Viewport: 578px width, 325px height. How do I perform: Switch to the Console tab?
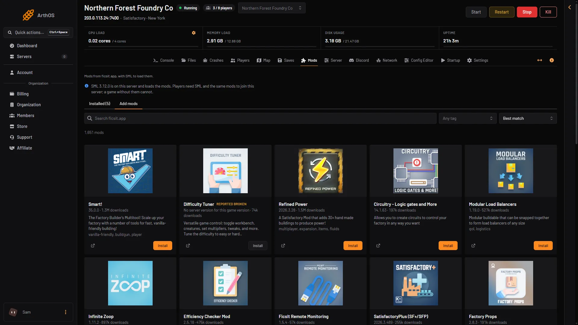163,60
